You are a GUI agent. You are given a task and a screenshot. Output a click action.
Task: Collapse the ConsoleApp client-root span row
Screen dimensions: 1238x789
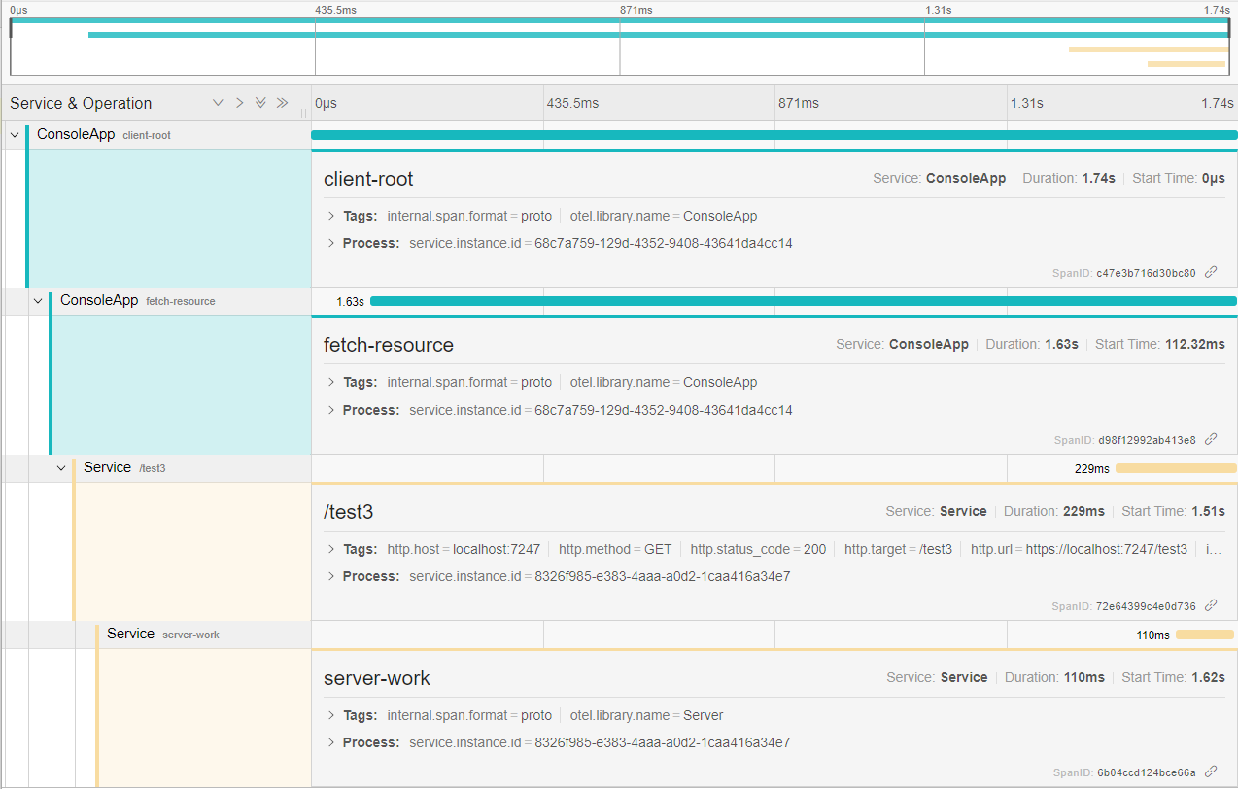pos(15,135)
